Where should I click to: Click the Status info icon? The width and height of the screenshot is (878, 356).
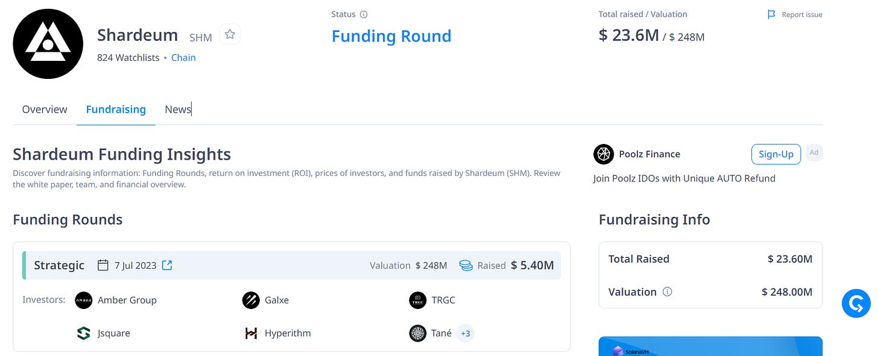point(364,14)
